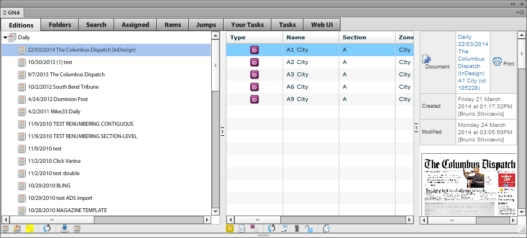Viewport: 527px width, 238px height.
Task: Click InDesign type icon in A6 City row
Action: pos(255,87)
